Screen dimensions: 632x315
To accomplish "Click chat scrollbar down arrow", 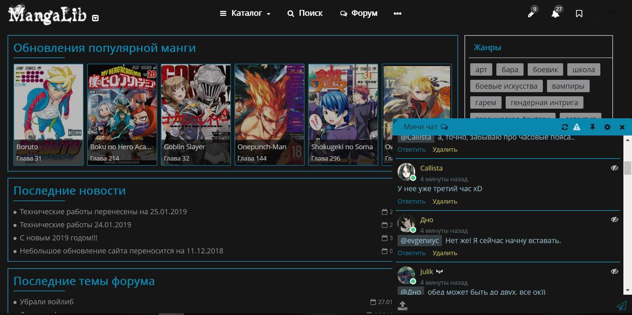I will [x=628, y=290].
